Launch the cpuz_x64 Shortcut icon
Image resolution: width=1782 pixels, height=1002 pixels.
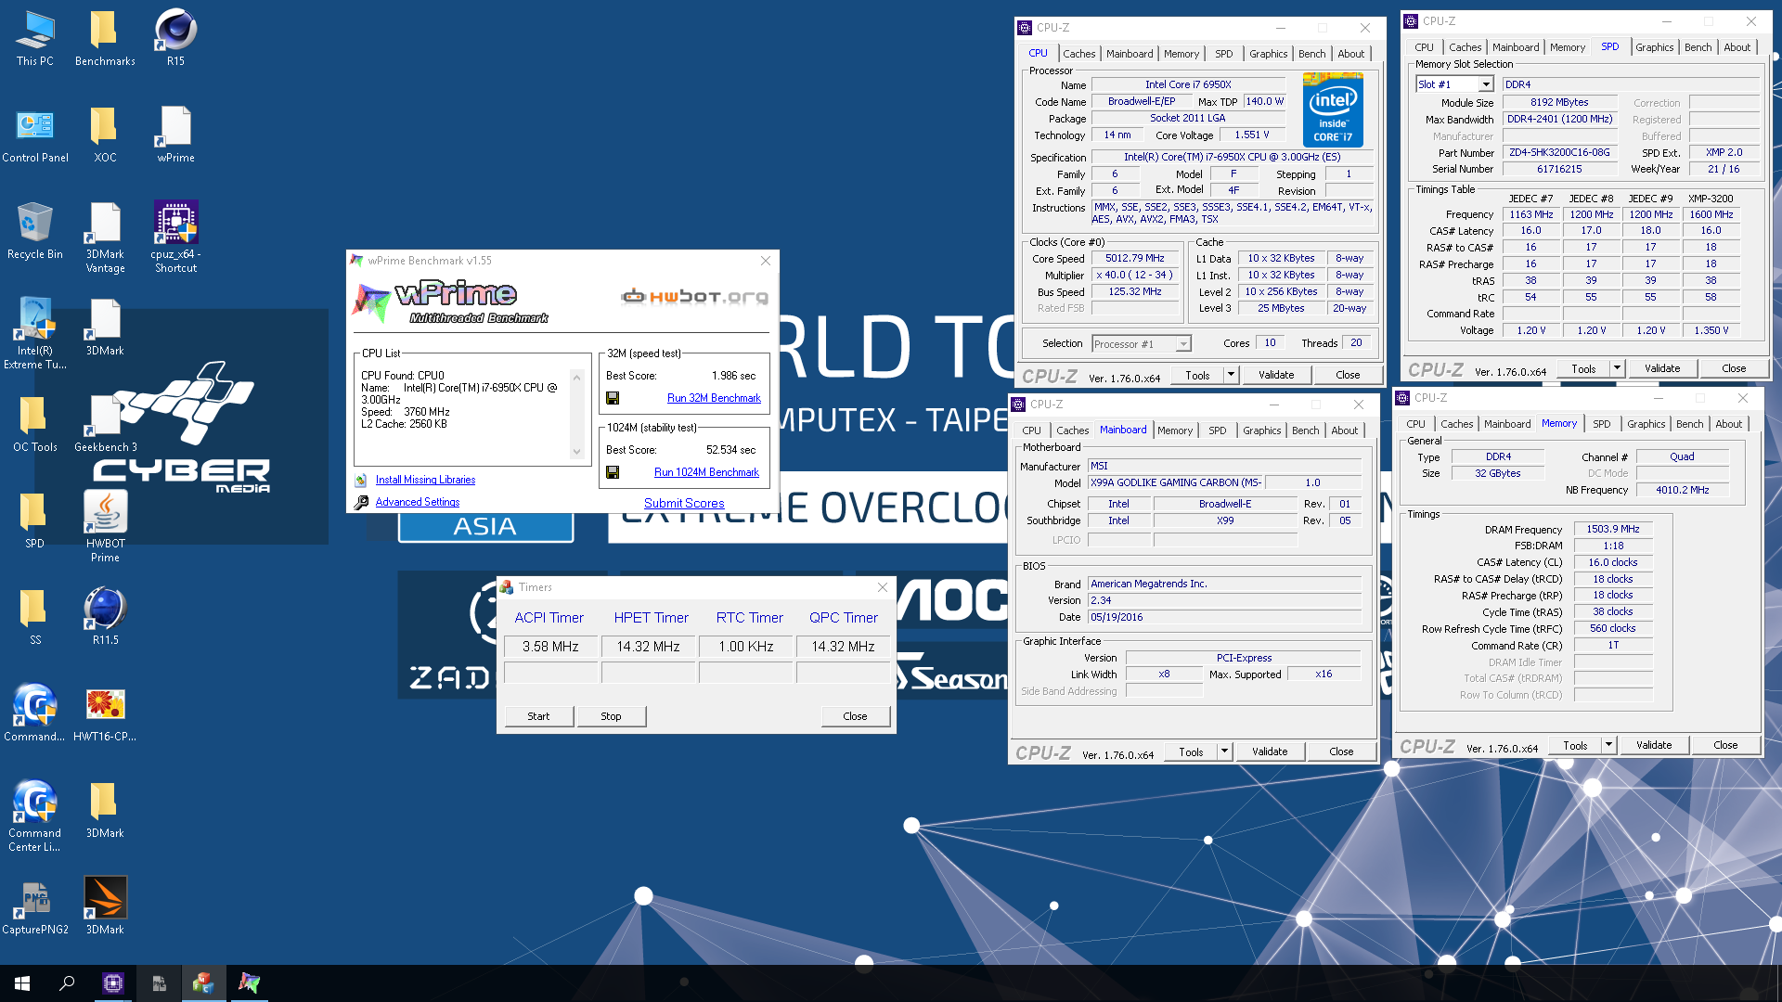pos(175,238)
